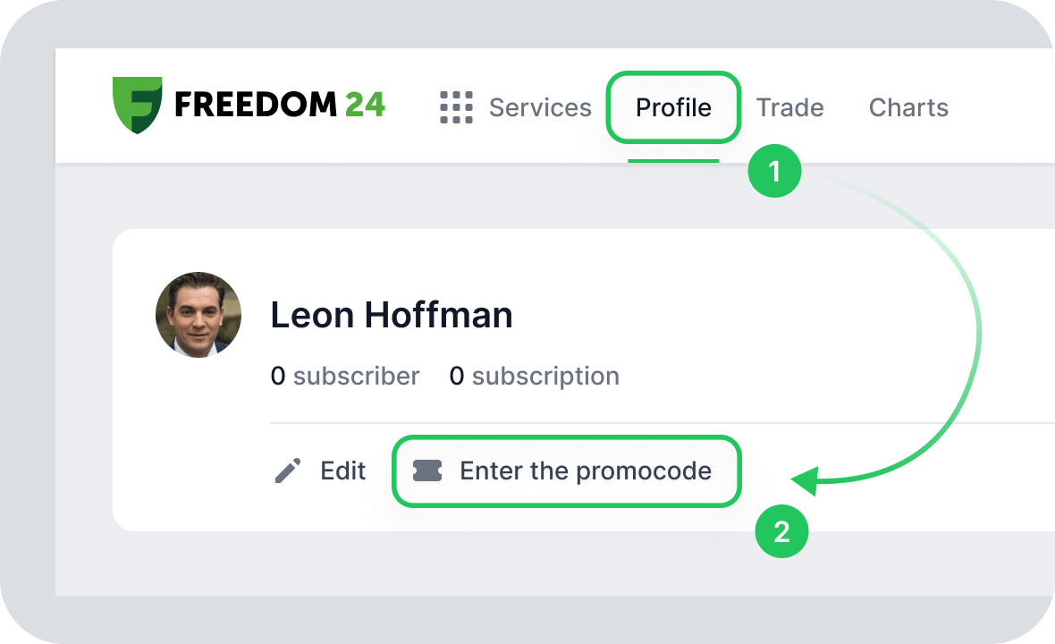The height and width of the screenshot is (644, 1055).
Task: Open the Trade tab
Action: point(790,107)
